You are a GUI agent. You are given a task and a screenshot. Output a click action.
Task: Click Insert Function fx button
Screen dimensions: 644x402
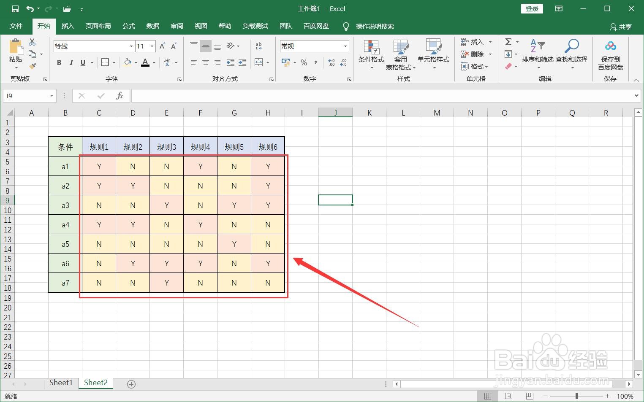[120, 96]
